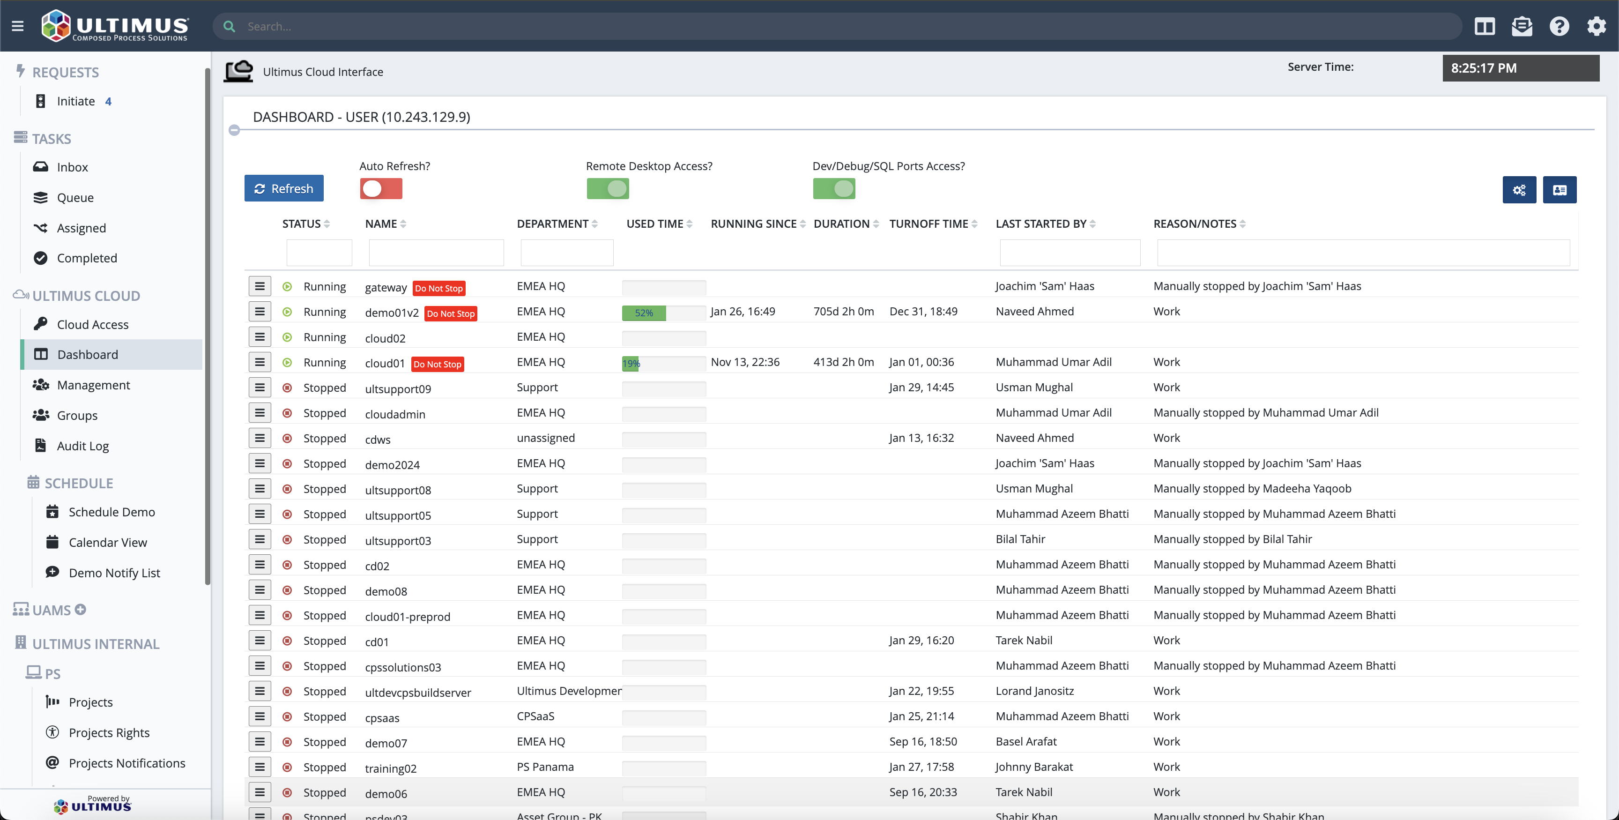The image size is (1619, 820).
Task: Toggle Remote Desktop Access switch
Action: click(608, 189)
